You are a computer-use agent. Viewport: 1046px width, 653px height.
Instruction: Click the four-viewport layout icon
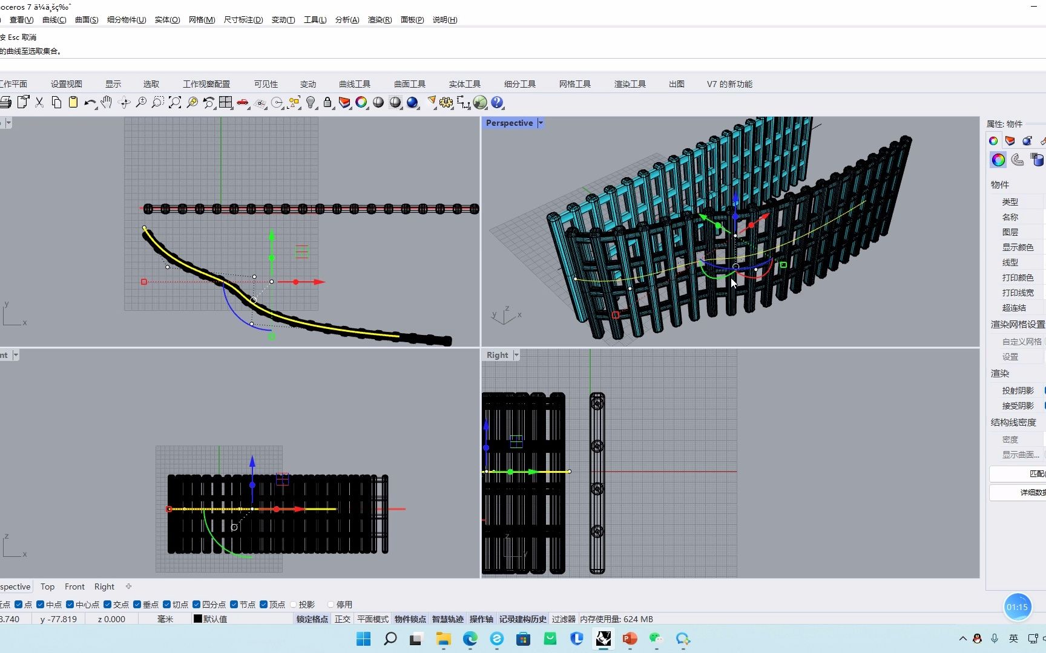click(226, 103)
